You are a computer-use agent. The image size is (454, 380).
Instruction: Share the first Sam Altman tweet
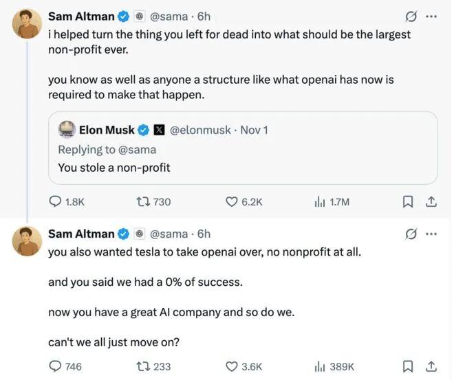pos(431,202)
